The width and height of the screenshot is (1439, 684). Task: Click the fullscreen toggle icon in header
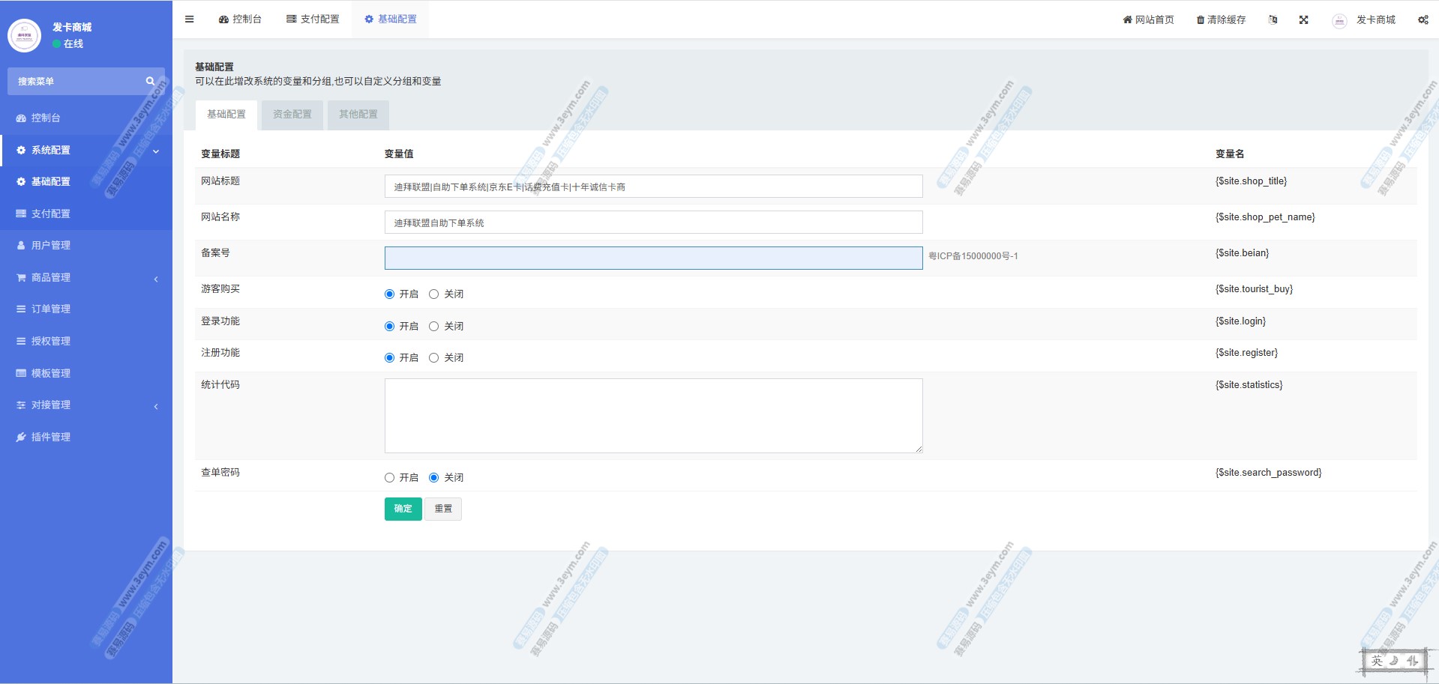[x=1303, y=20]
